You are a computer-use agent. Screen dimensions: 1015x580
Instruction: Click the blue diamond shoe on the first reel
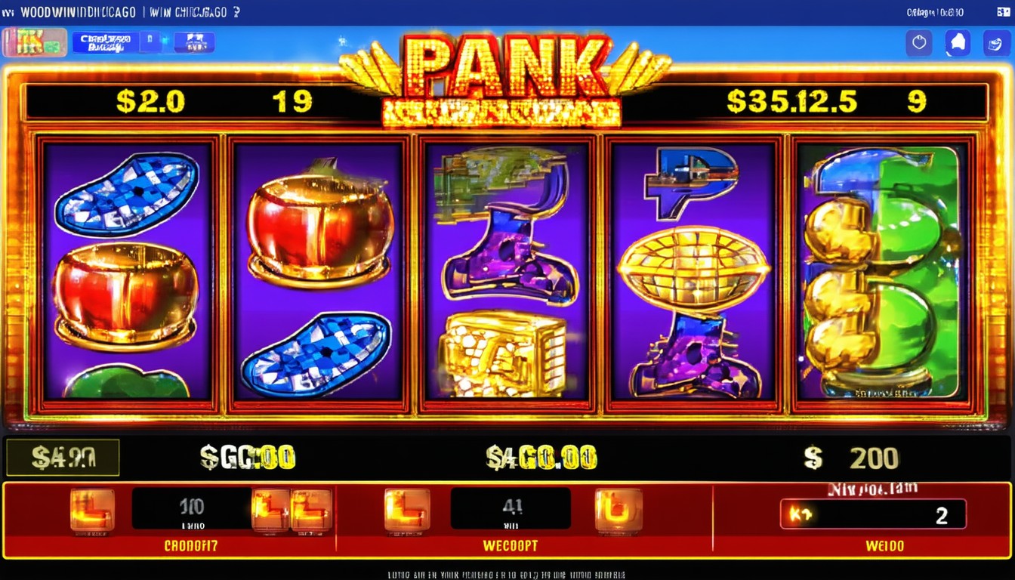(126, 195)
